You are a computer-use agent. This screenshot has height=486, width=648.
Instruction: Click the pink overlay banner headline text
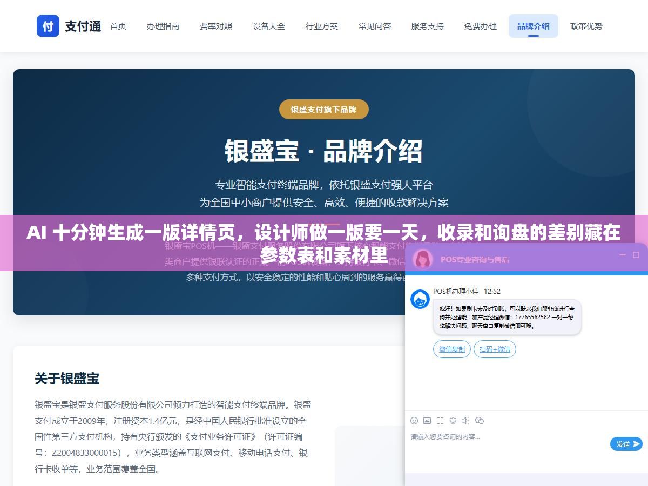[x=323, y=244]
